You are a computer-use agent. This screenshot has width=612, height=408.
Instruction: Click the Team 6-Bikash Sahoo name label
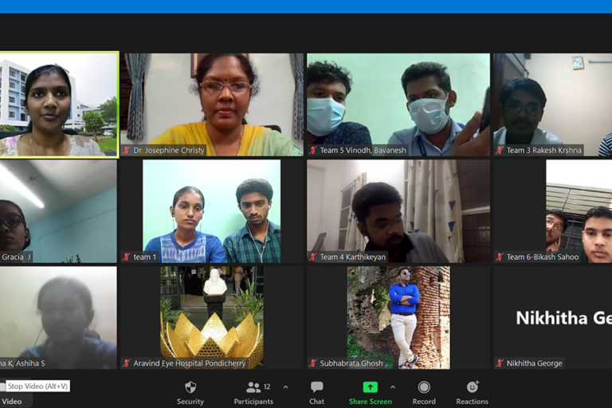tap(542, 257)
